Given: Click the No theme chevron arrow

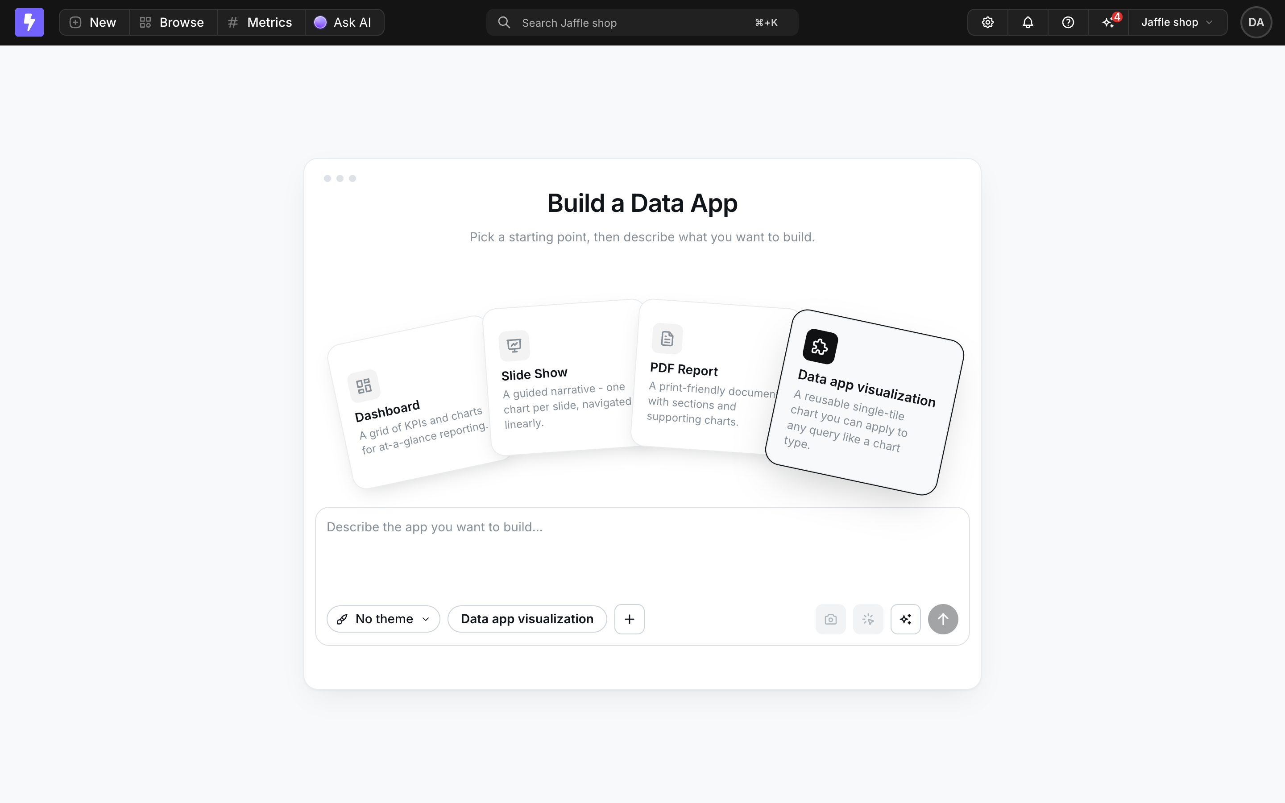Looking at the screenshot, I should (425, 619).
